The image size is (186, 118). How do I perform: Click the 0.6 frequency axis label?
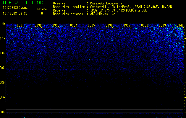tap(2, 112)
